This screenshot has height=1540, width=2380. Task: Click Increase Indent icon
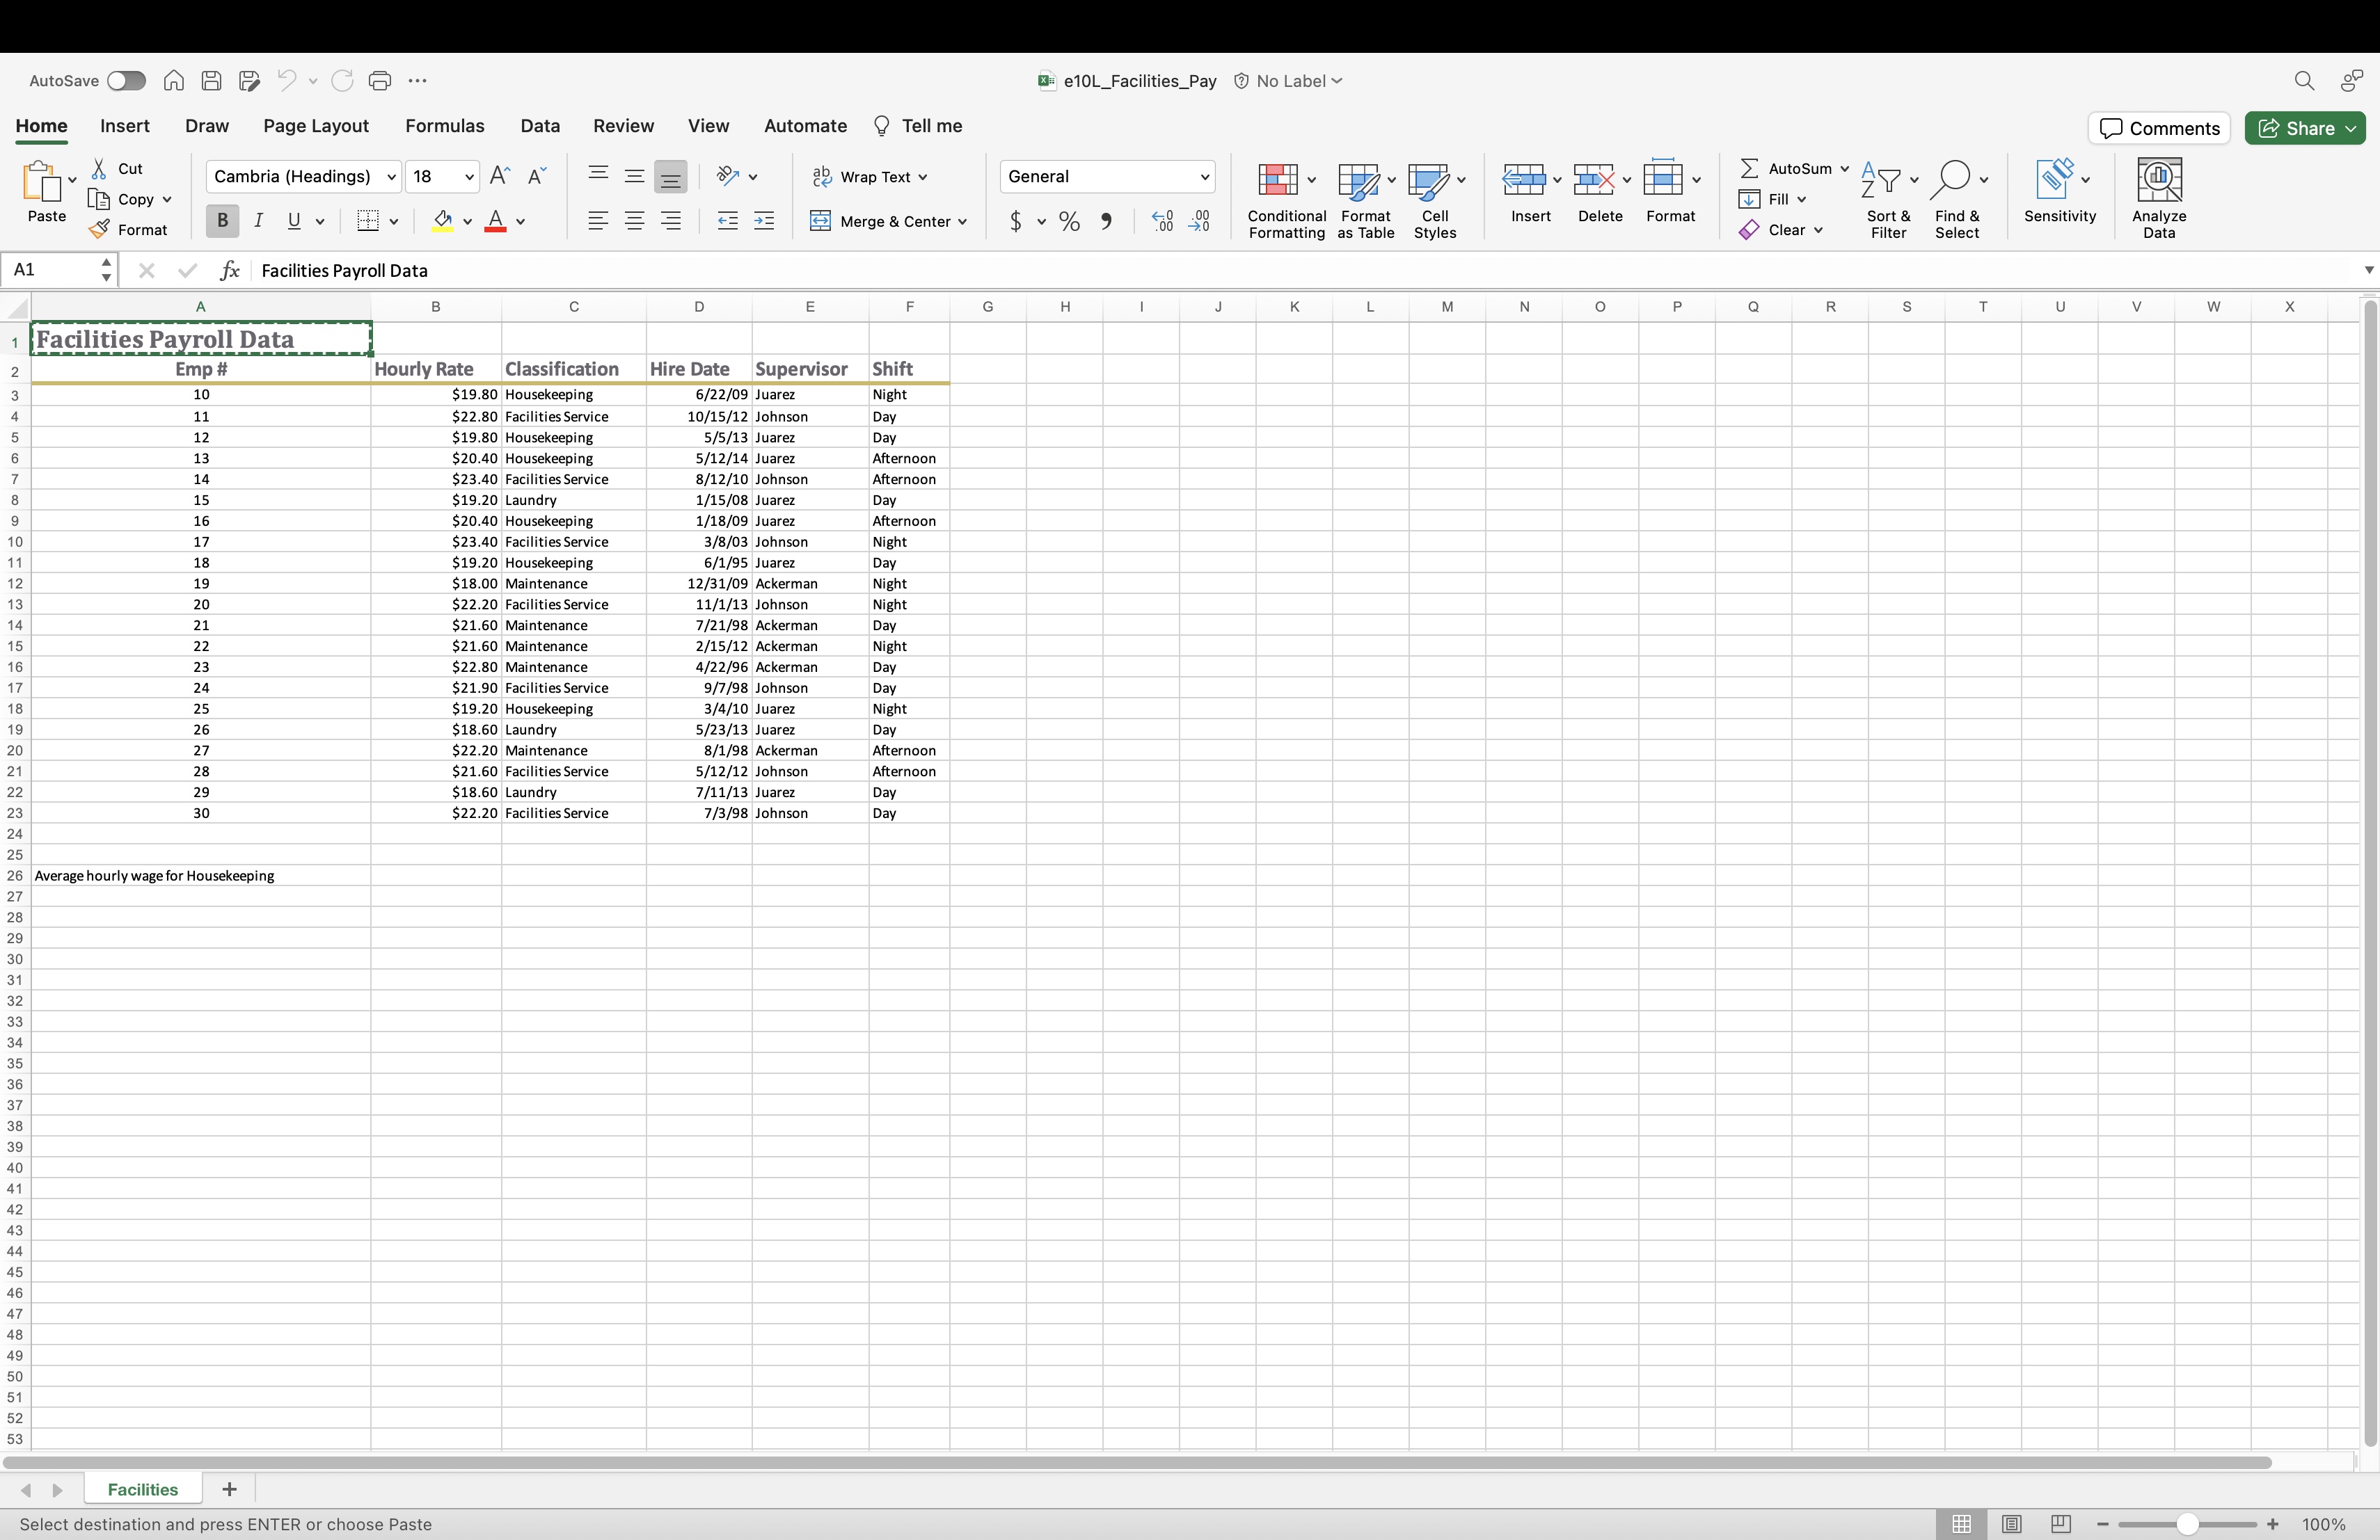pyautogui.click(x=764, y=221)
